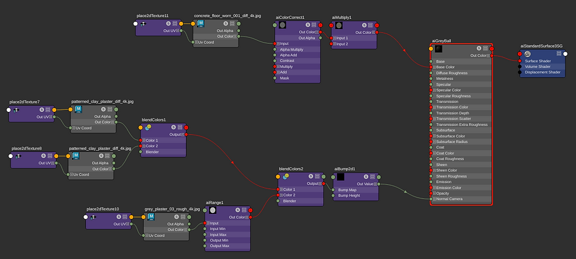This screenshot has width=576, height=259.
Task: Change view mode of blendColors1 node
Action: (x=180, y=127)
